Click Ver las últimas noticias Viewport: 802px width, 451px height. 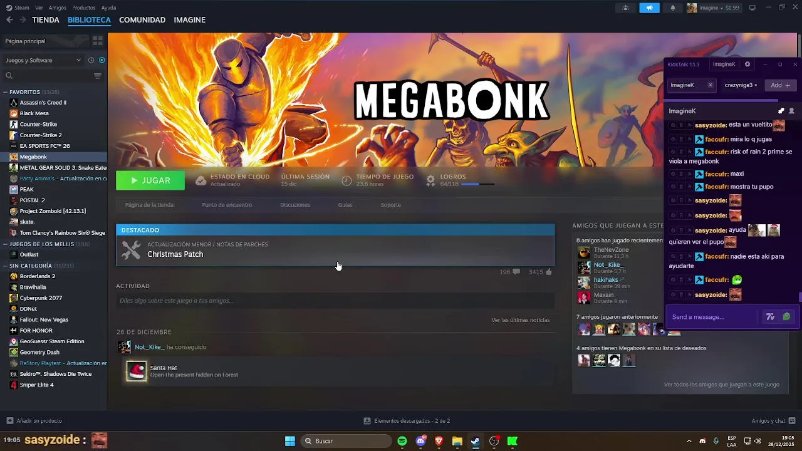coord(521,320)
